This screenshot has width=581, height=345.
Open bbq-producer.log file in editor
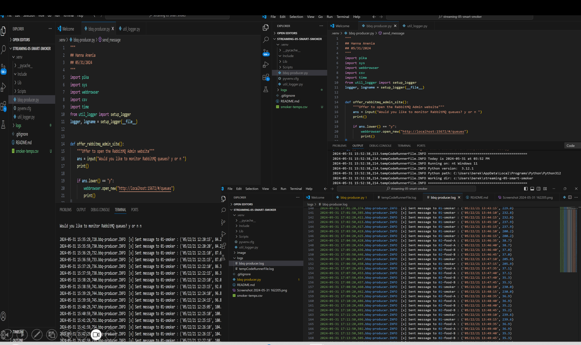click(251, 263)
